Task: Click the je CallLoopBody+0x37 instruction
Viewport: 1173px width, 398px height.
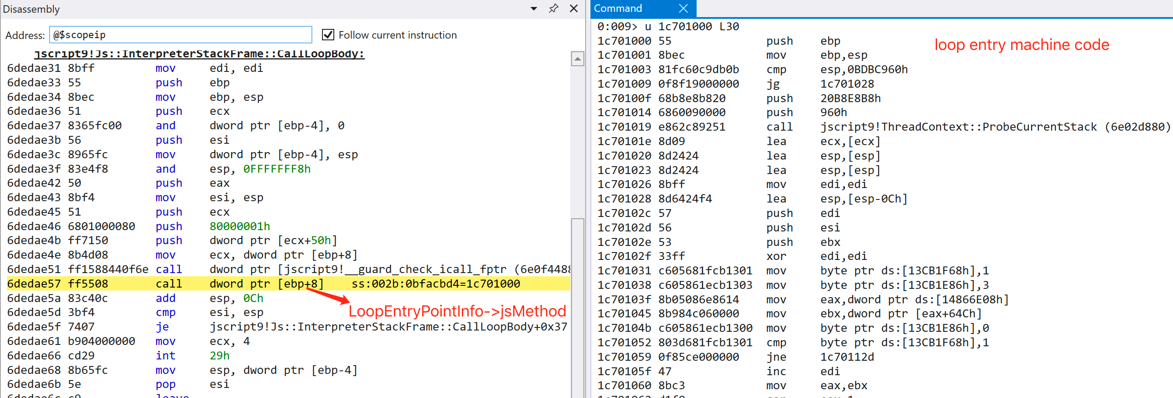Action: (364, 327)
